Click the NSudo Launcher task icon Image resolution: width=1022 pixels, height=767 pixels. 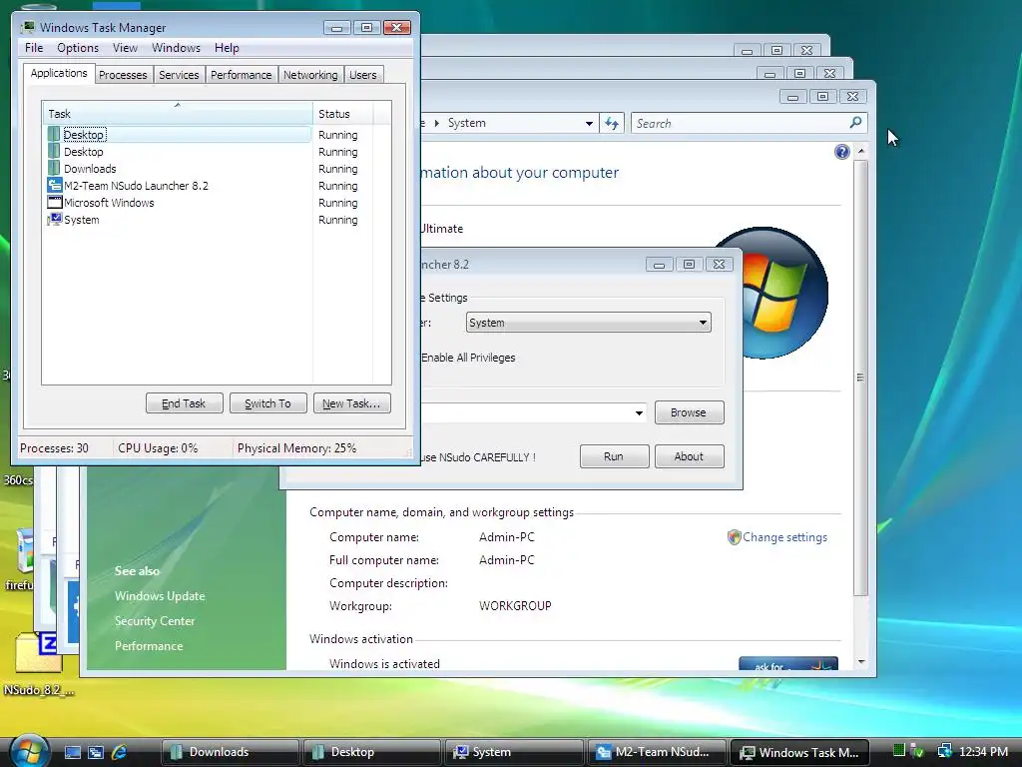[55, 185]
